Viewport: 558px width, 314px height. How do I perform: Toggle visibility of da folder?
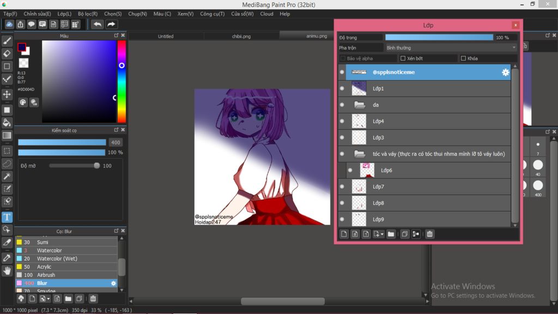(342, 105)
